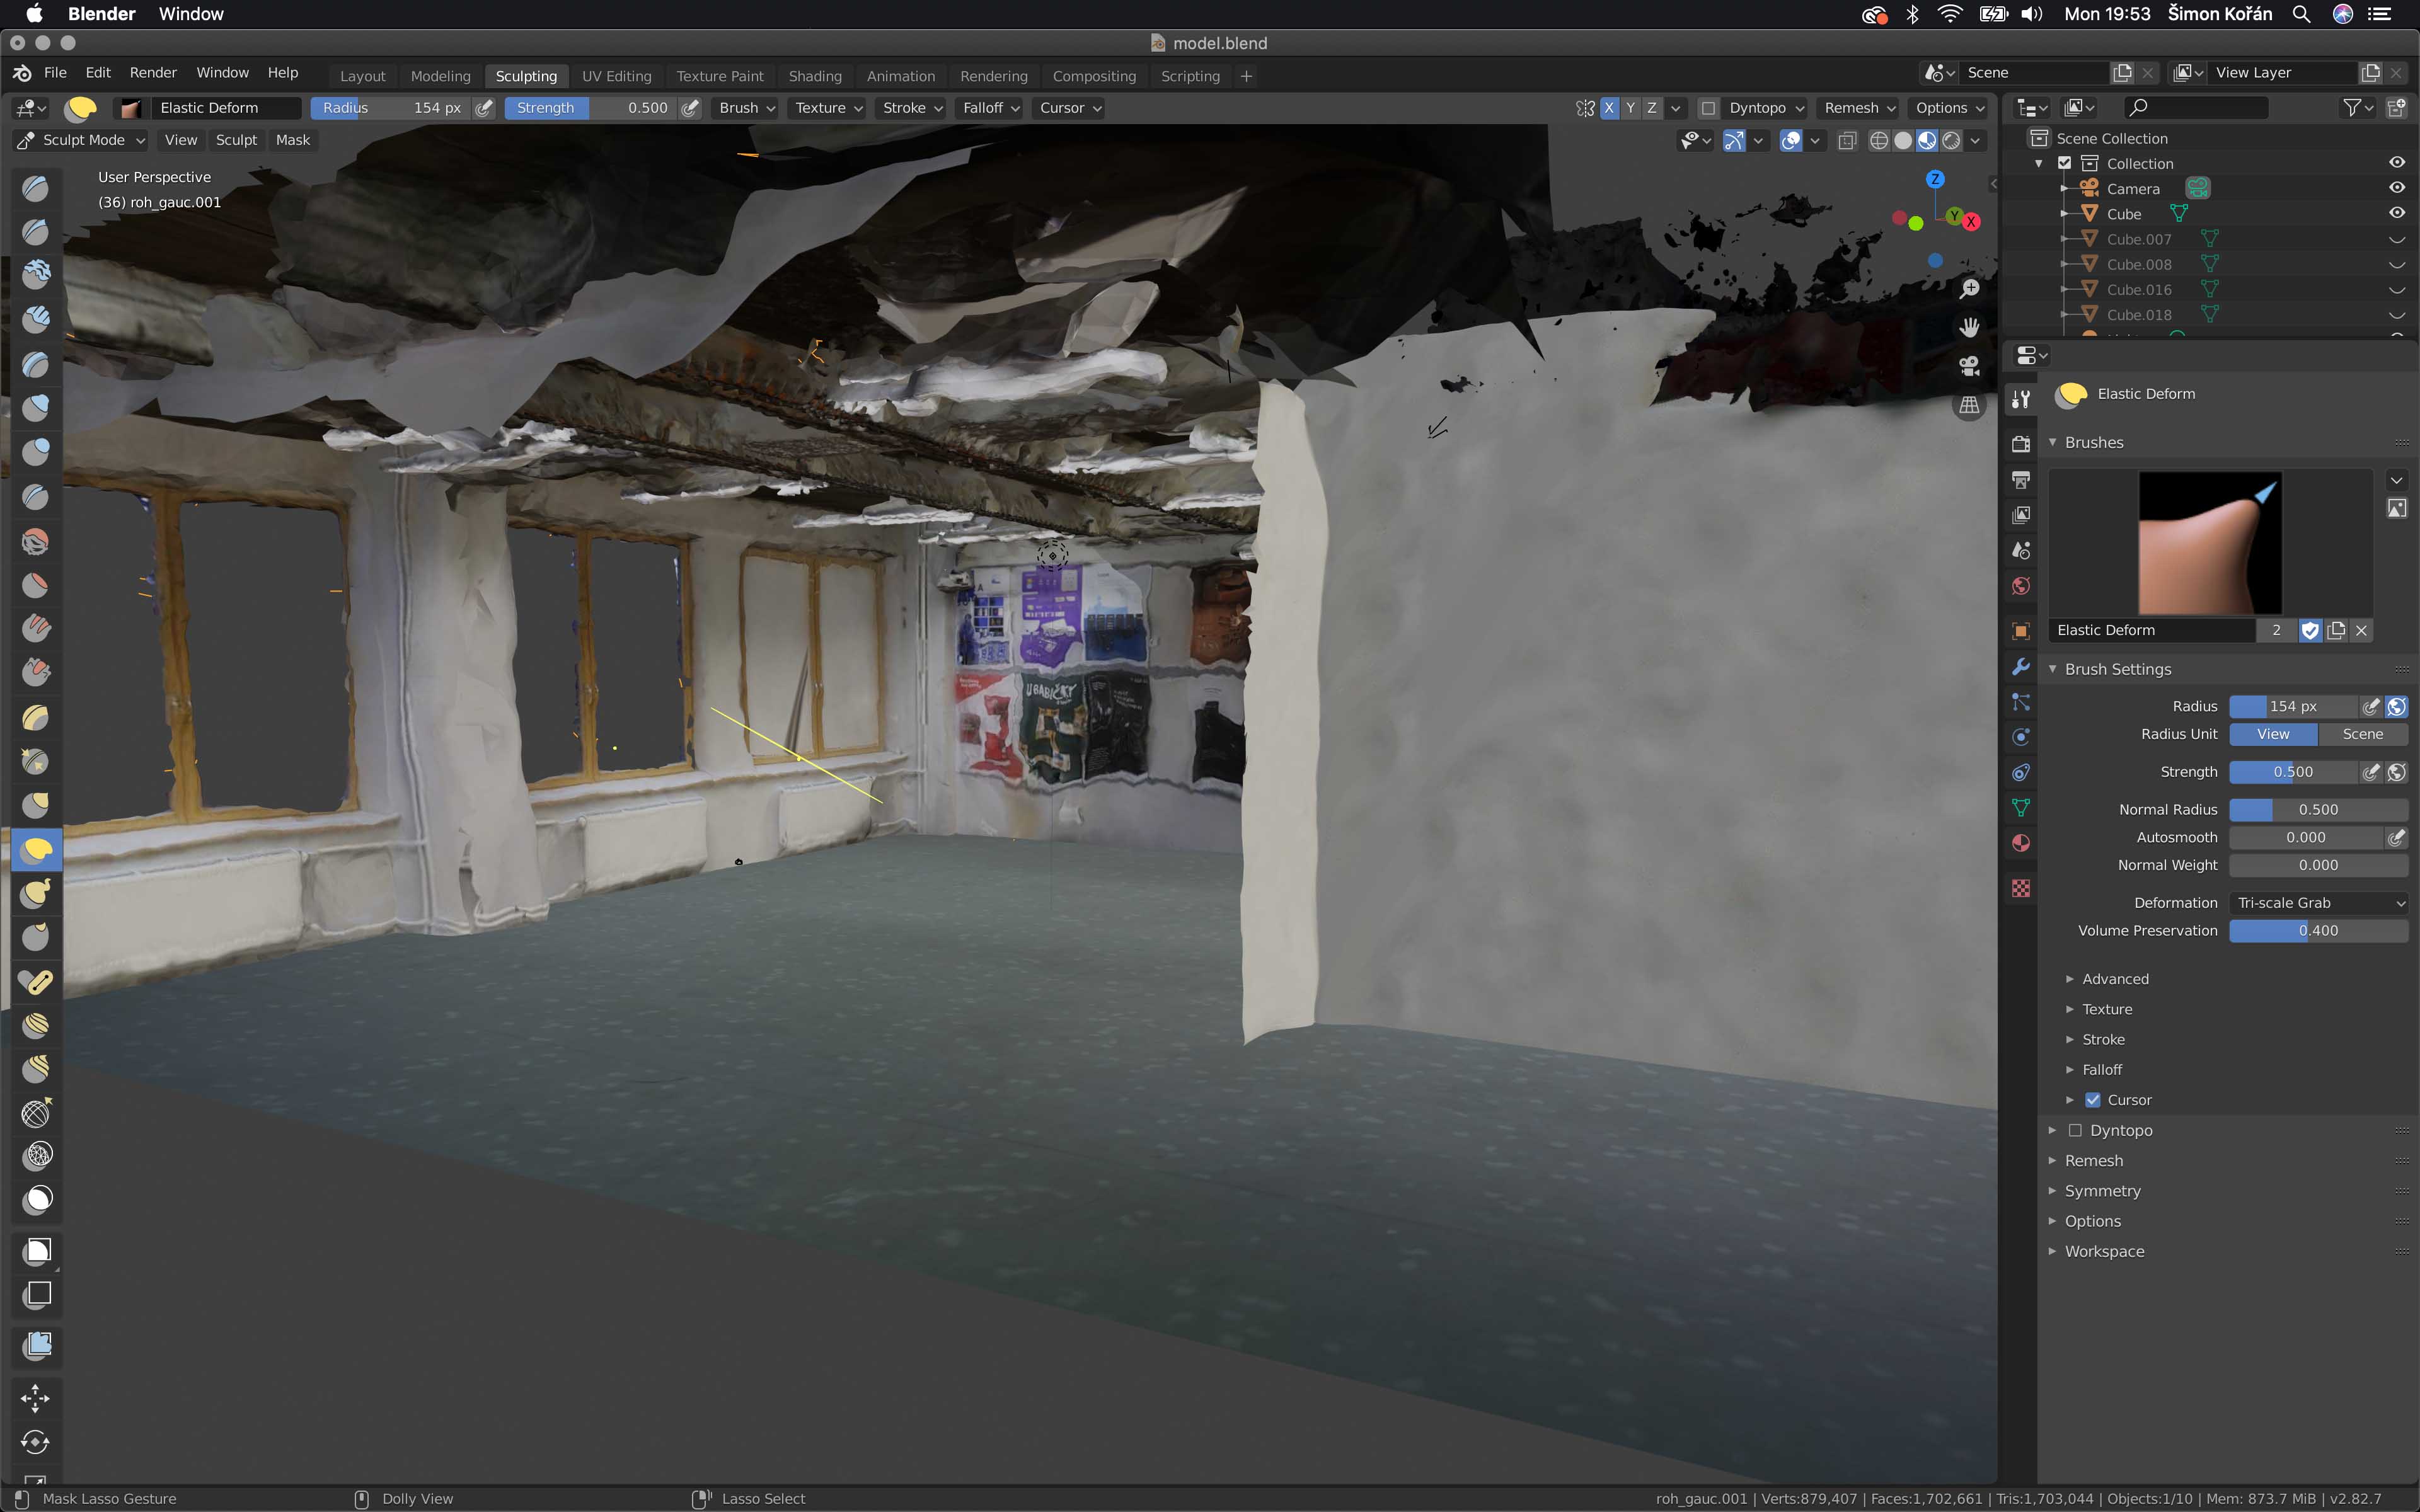Screen dimensions: 2420x1512
Task: Click the camera view icon
Action: click(1969, 366)
